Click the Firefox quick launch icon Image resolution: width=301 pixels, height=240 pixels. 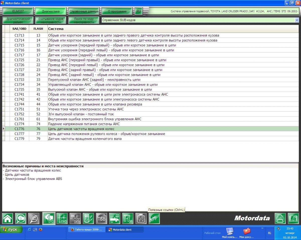40,230
